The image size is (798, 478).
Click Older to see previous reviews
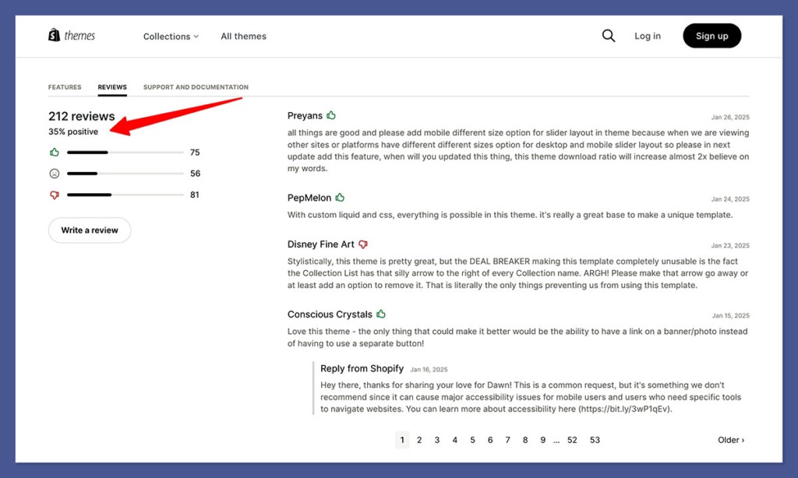tap(730, 440)
